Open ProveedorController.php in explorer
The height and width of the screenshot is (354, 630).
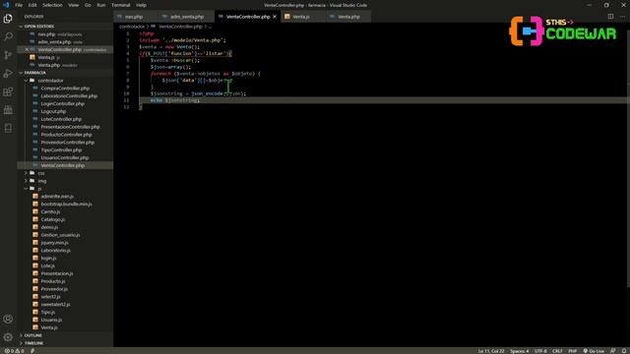(x=68, y=143)
